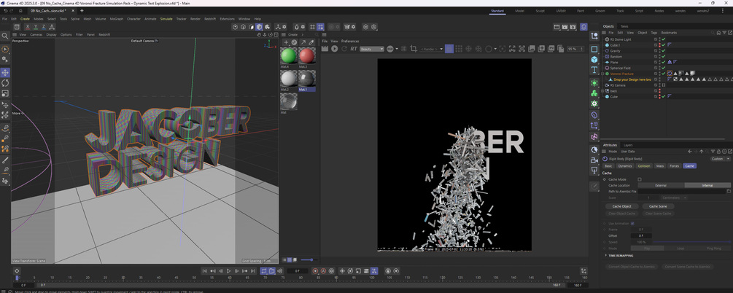733x293 pixels.
Task: Browse for Alembic file path folder
Action: click(729, 191)
